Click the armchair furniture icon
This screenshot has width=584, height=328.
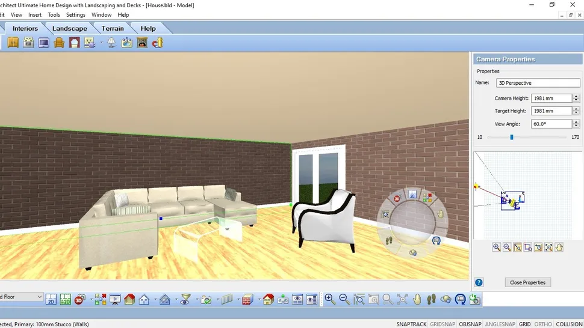click(x=59, y=43)
